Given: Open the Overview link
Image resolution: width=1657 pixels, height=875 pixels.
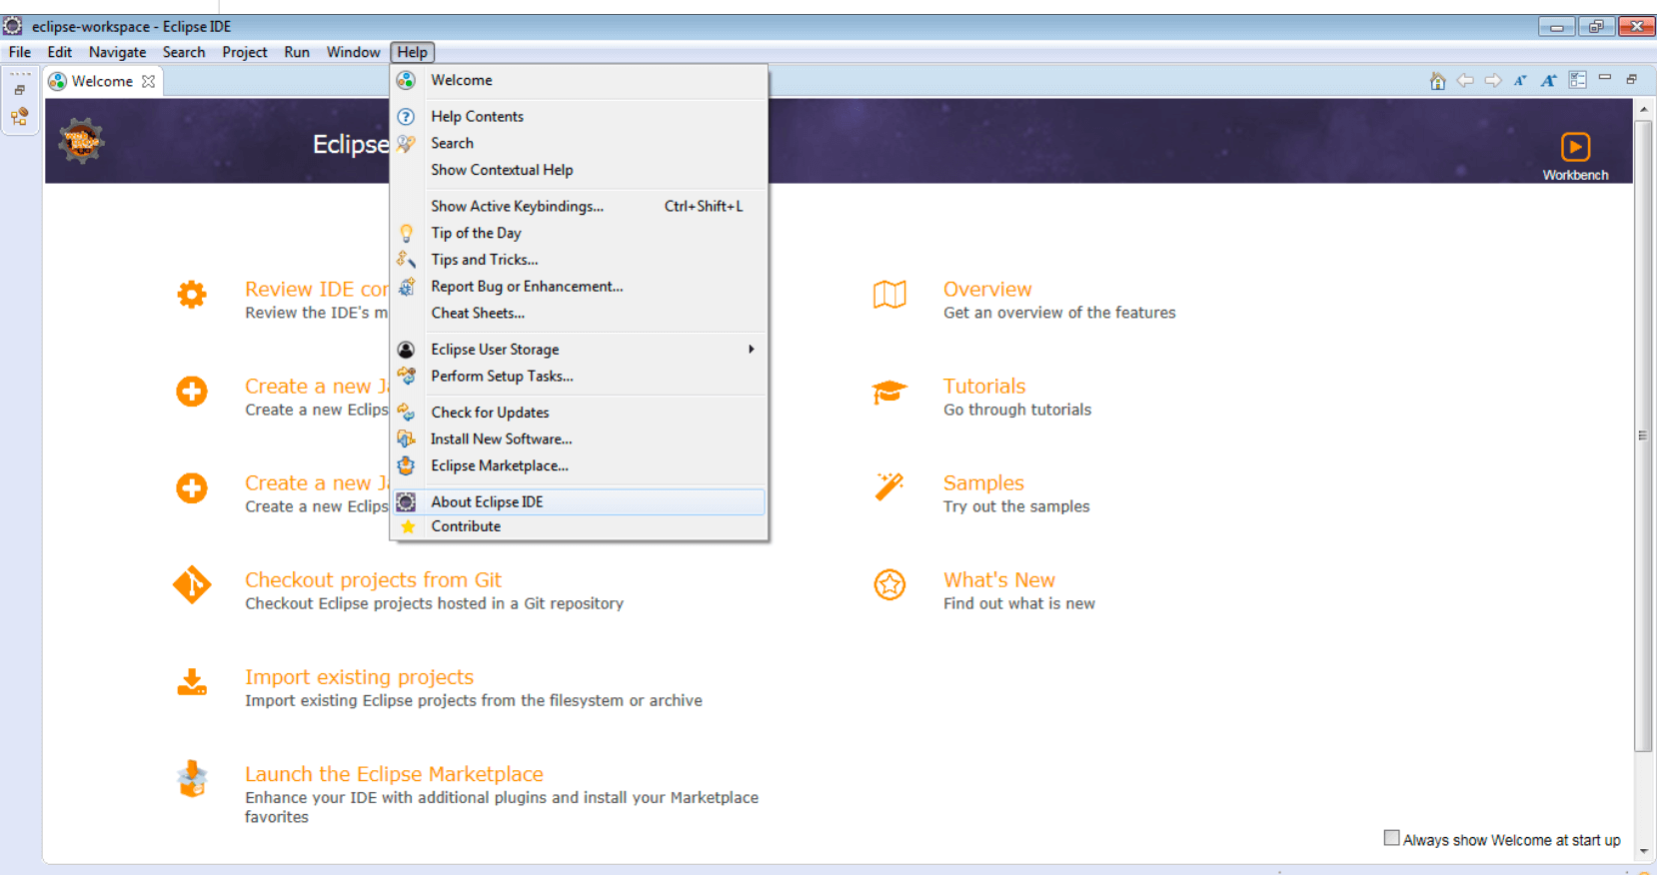Looking at the screenshot, I should [987, 289].
